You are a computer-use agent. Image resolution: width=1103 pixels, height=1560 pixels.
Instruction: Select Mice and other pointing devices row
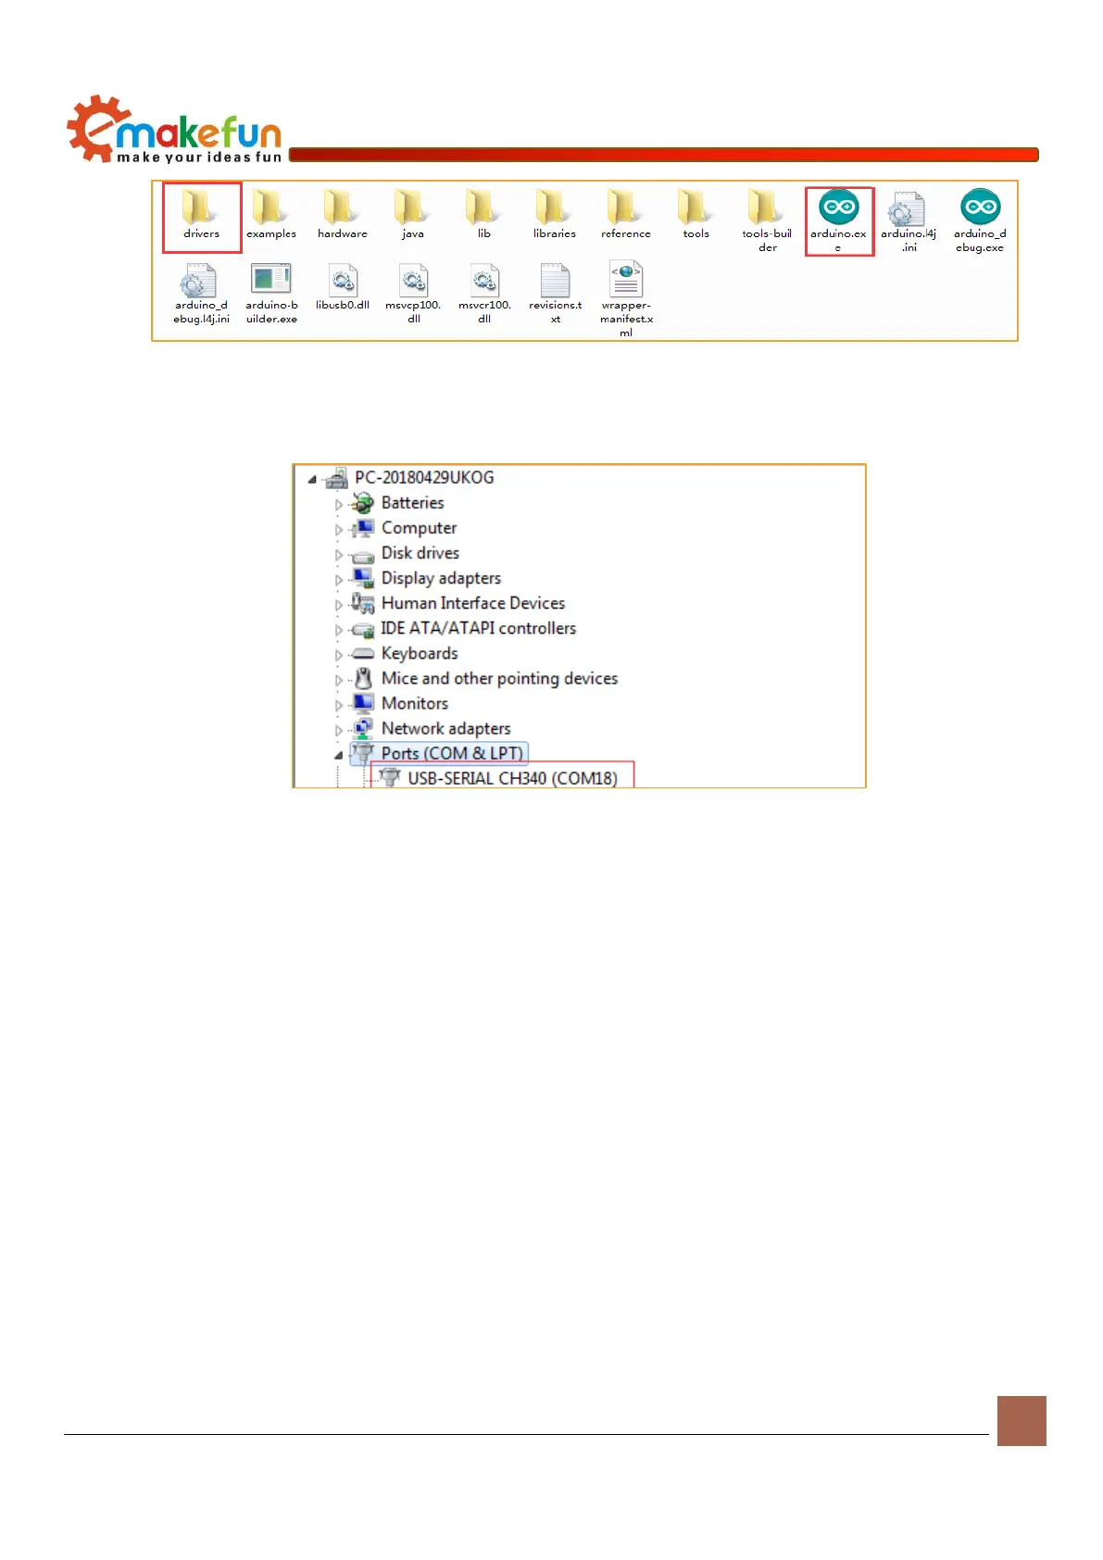coord(499,678)
